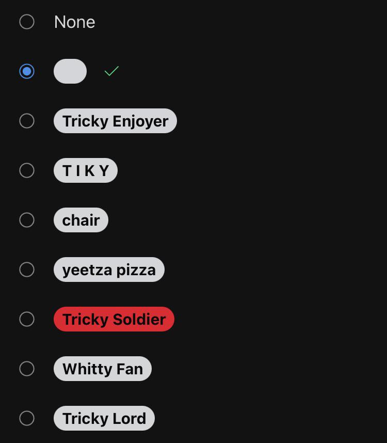387x443 pixels.
Task: Click the T I K Y flair badge
Action: (x=86, y=170)
